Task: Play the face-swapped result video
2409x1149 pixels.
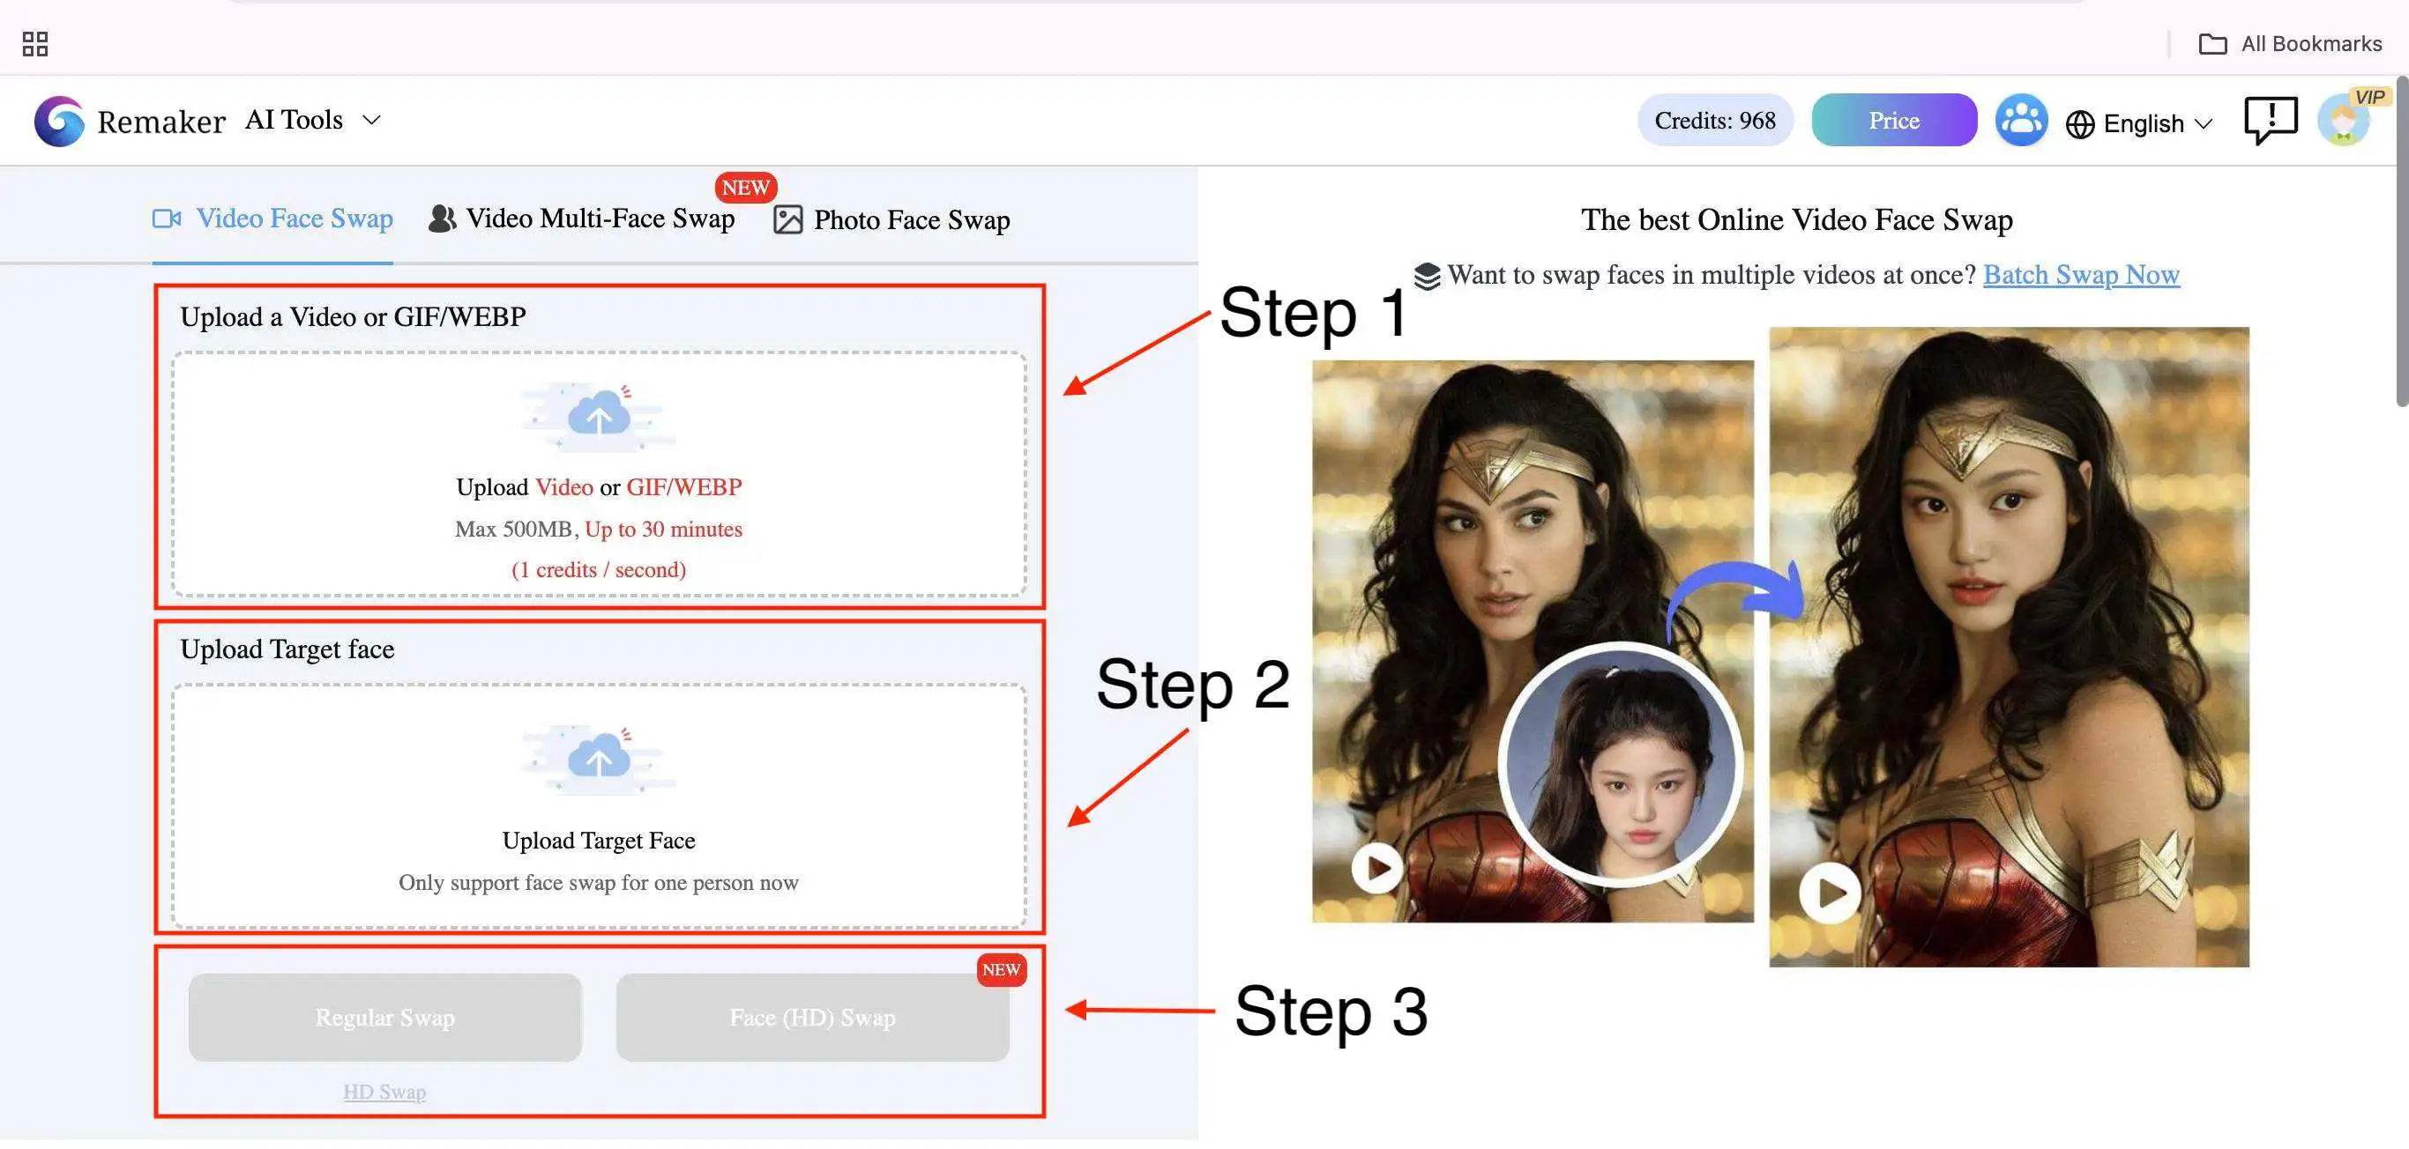Action: [x=1831, y=894]
